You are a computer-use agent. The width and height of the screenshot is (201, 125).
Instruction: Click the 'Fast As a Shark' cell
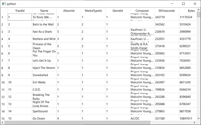click(x=44, y=32)
